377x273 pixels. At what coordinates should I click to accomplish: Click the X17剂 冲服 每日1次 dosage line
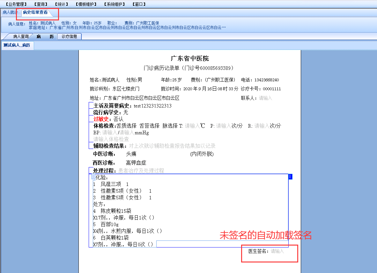click(x=123, y=218)
